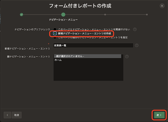Click the active ナビゲーション・メニュー step circle
Image resolution: width=168 pixels, height=122 pixels.
pos(63,15)
